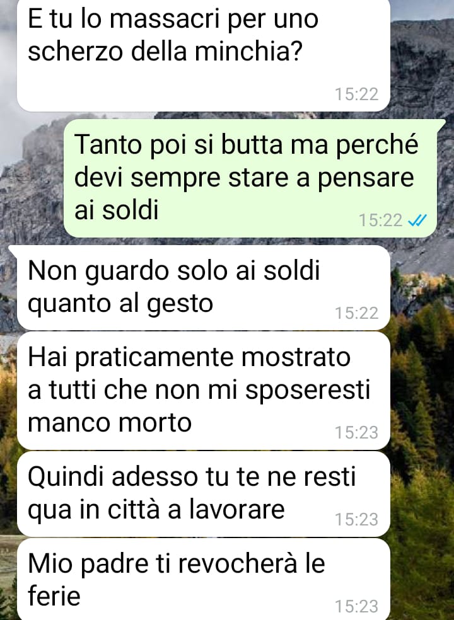This screenshot has height=620, width=454.
Task: Tap the 15:22 timestamp under 'quanto al gesto'
Action: point(357,313)
